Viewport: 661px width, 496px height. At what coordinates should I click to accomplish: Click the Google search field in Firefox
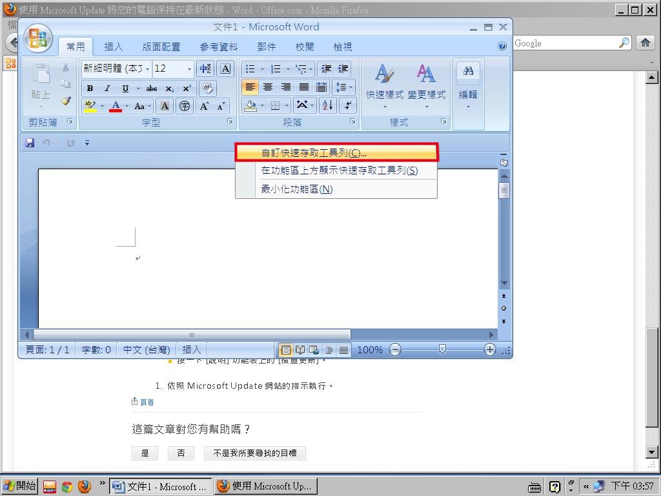point(565,43)
